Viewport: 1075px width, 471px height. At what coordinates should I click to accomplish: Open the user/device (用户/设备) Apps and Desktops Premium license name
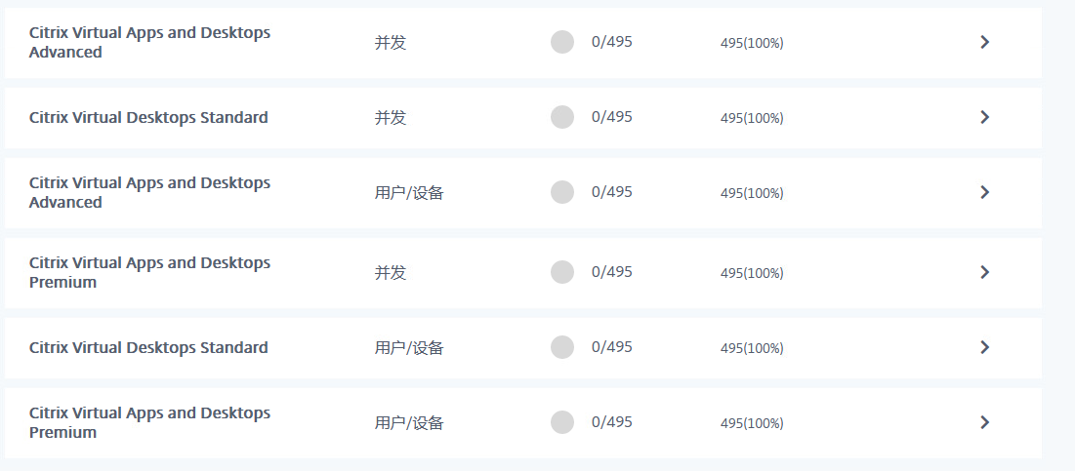[x=149, y=422]
